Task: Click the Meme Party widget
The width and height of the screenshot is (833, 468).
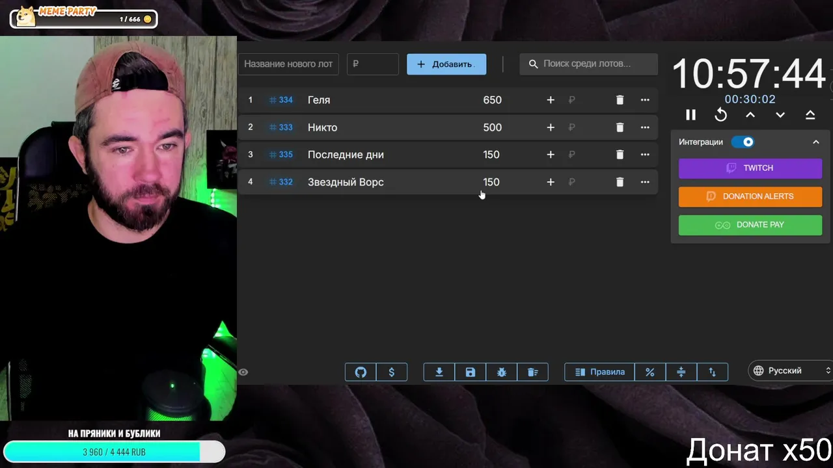Action: coord(83,16)
